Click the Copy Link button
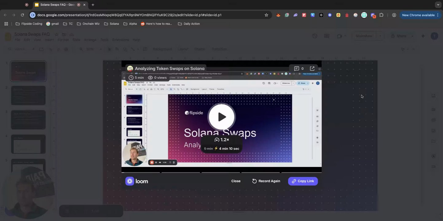The image size is (443, 221). point(303,181)
